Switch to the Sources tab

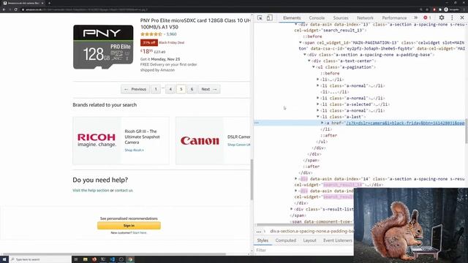(x=341, y=18)
